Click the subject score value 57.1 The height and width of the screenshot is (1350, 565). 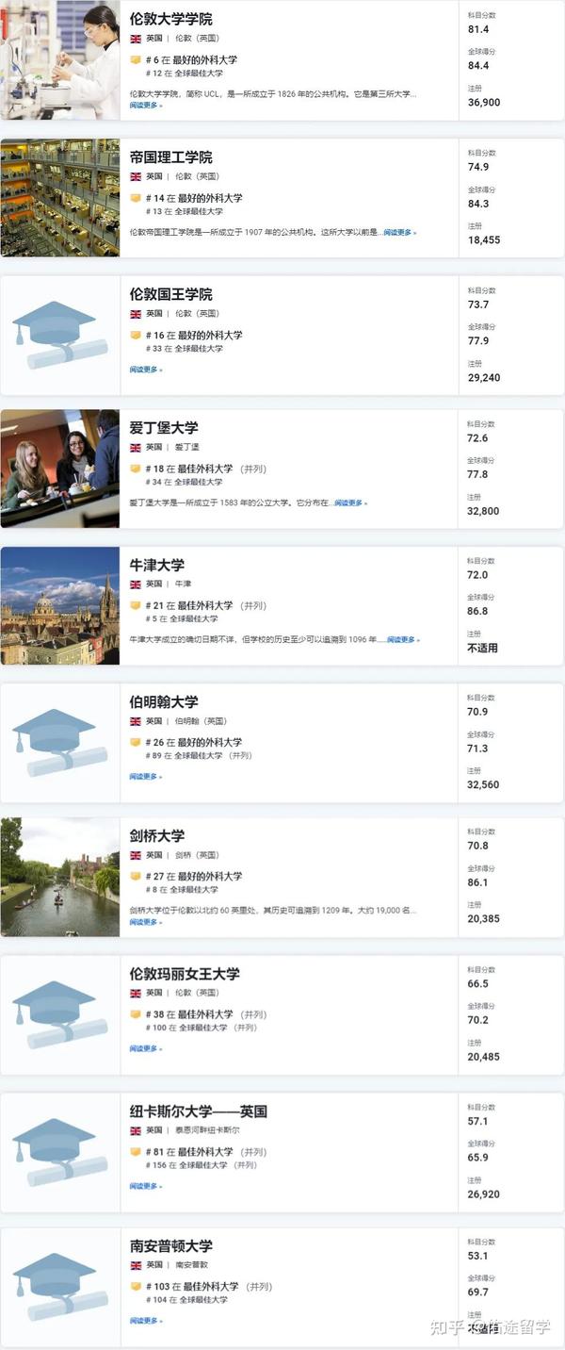tap(478, 1122)
